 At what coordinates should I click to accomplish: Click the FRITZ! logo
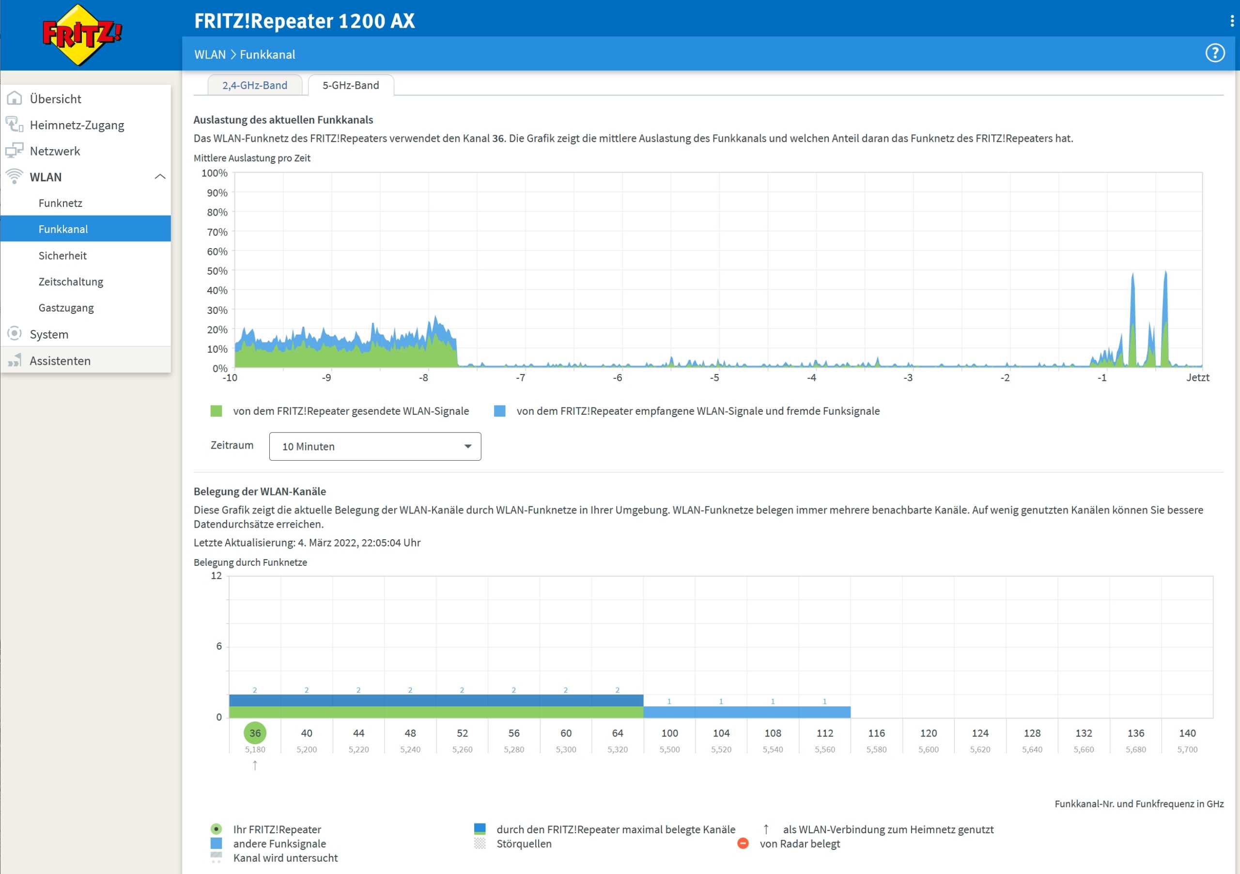click(x=82, y=35)
